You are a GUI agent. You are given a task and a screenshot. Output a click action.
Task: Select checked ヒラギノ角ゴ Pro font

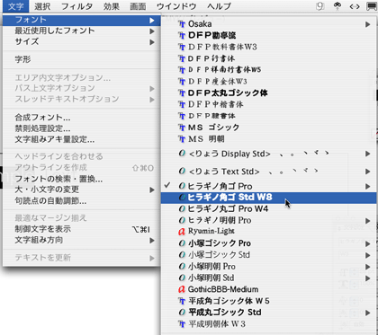click(269, 186)
